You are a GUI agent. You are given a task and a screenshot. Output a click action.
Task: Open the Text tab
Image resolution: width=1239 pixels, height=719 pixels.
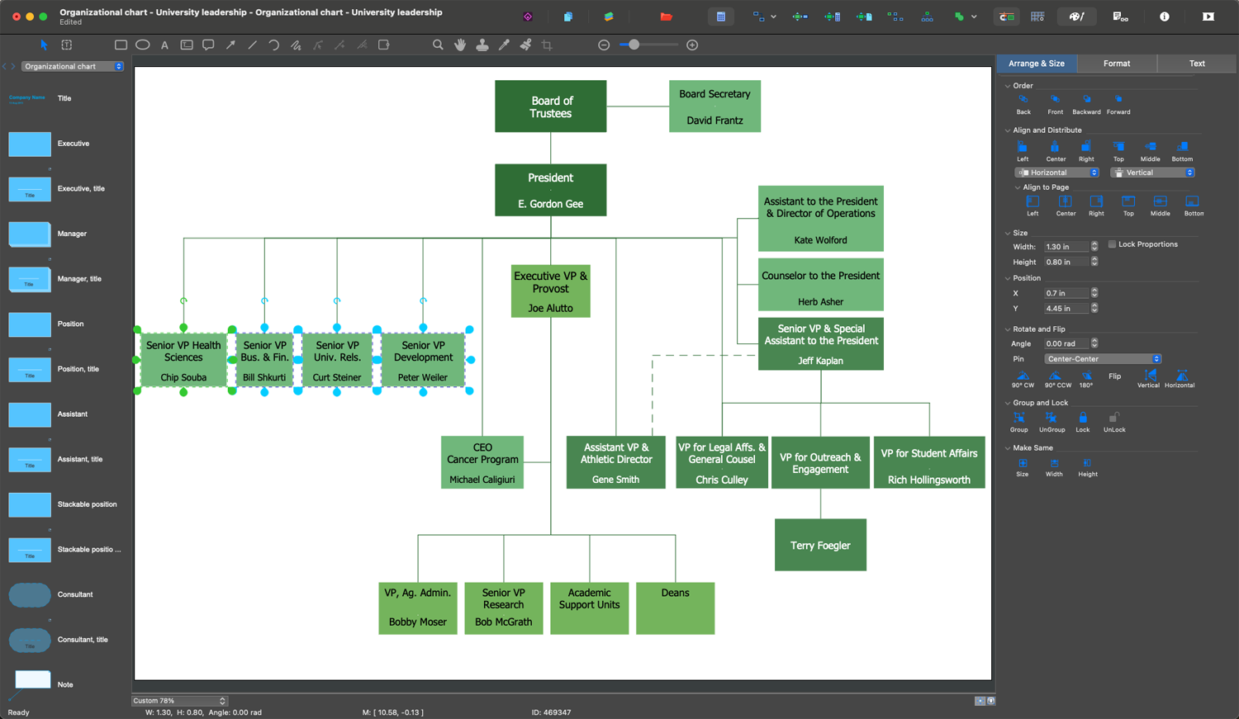click(1196, 64)
